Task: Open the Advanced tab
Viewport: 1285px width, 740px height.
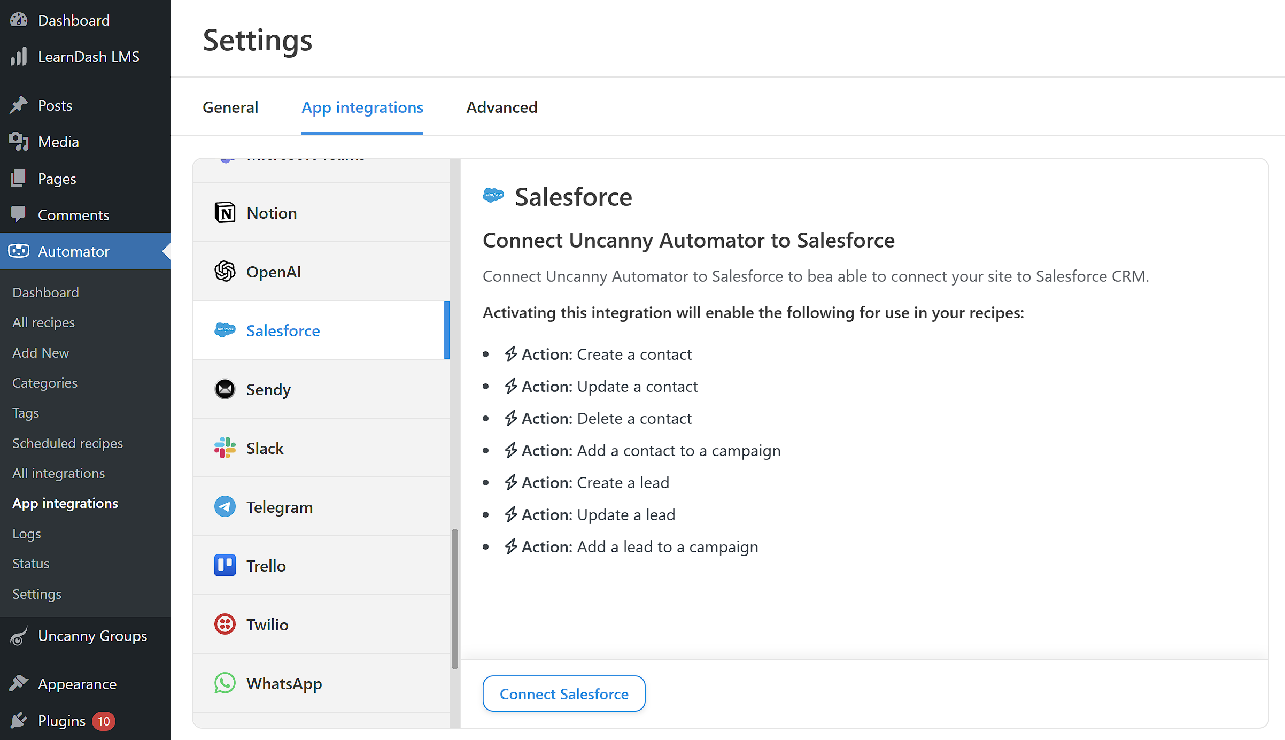Action: coord(502,107)
